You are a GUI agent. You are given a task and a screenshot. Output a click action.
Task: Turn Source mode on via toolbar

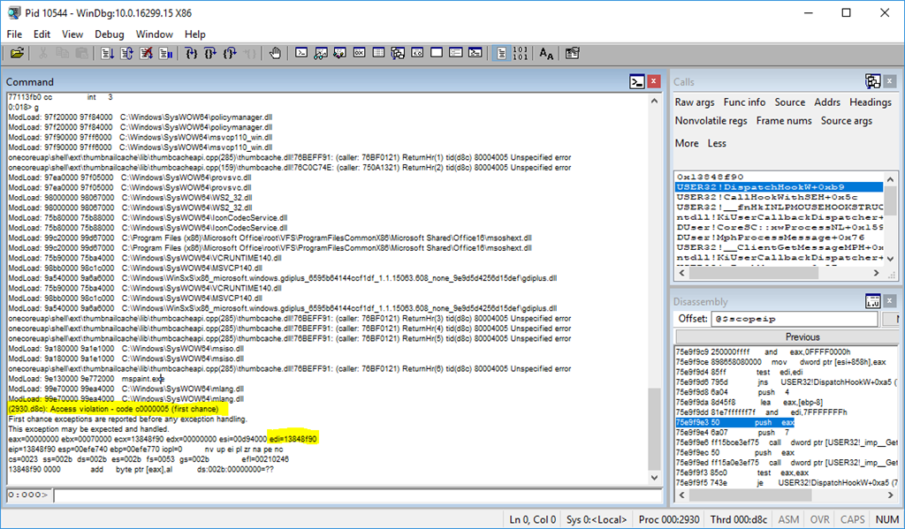click(502, 54)
